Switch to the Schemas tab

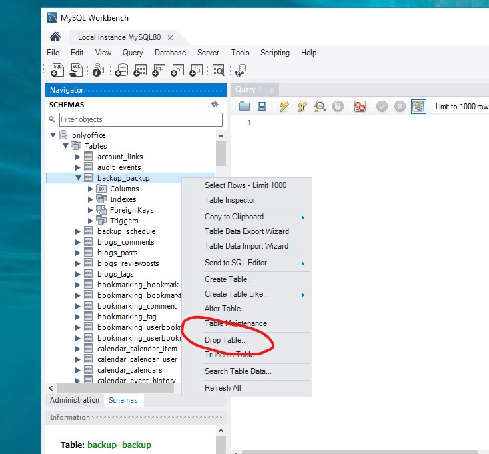pyautogui.click(x=123, y=400)
